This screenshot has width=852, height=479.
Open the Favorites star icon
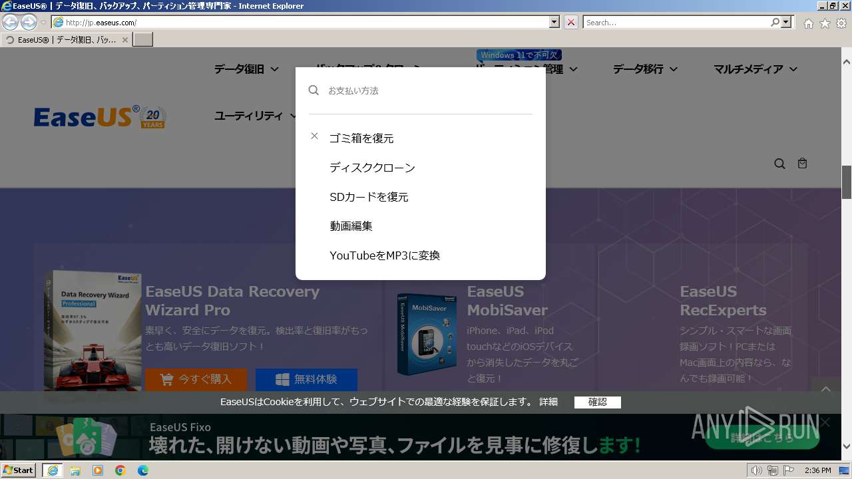(x=825, y=23)
